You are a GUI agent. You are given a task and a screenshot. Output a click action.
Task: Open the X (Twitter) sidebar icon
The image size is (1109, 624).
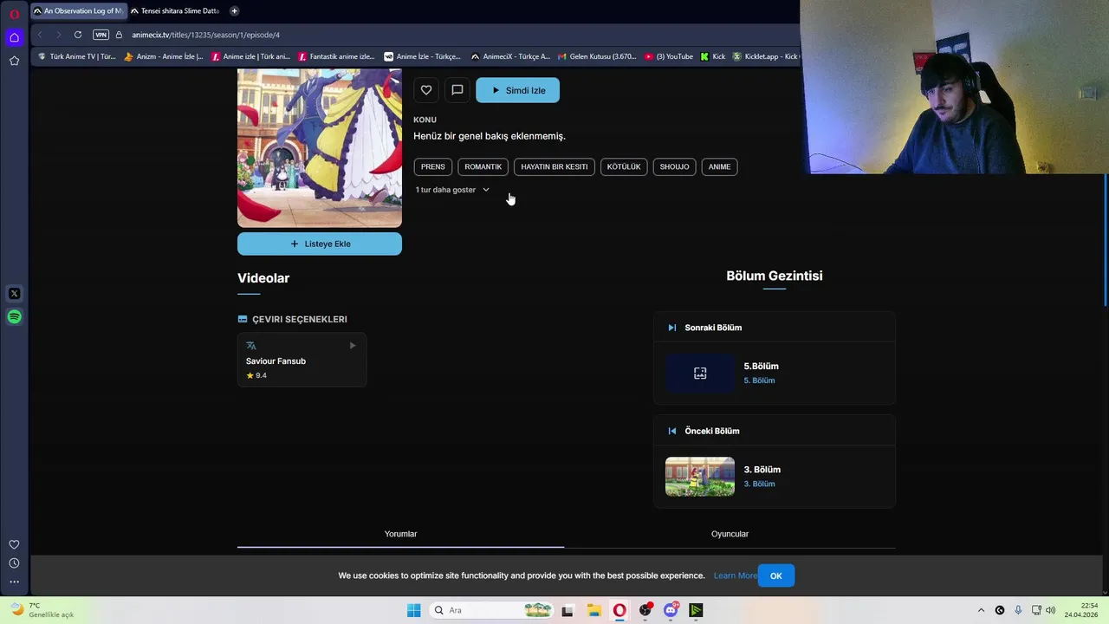coord(14,294)
